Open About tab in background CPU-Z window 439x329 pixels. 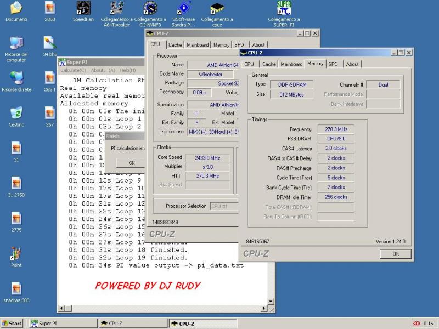pyautogui.click(x=258, y=45)
